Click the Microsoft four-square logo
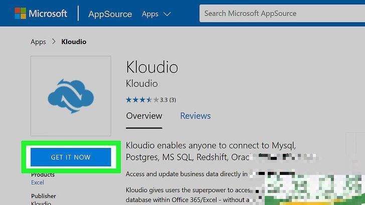This screenshot has width=365, height=205. 21,14
